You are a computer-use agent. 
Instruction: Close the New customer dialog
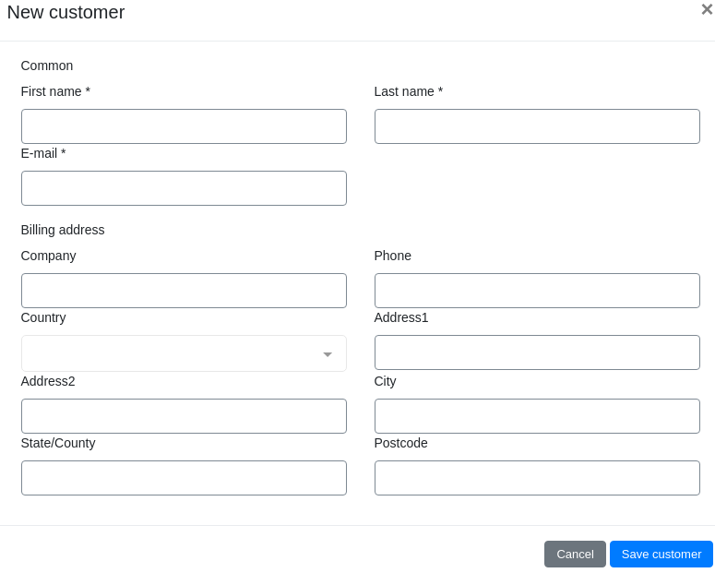(x=707, y=9)
